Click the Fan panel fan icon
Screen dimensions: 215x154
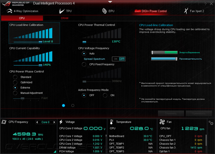162,122
